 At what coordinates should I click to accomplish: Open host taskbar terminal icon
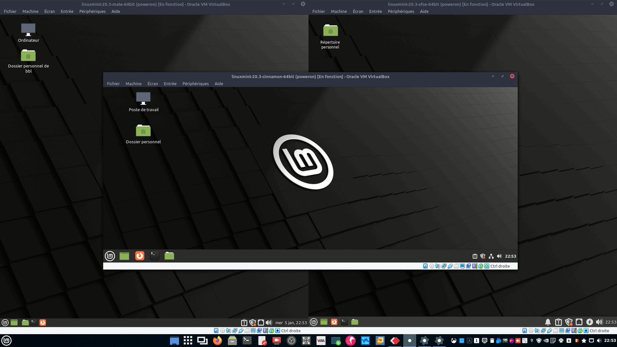tap(247, 340)
